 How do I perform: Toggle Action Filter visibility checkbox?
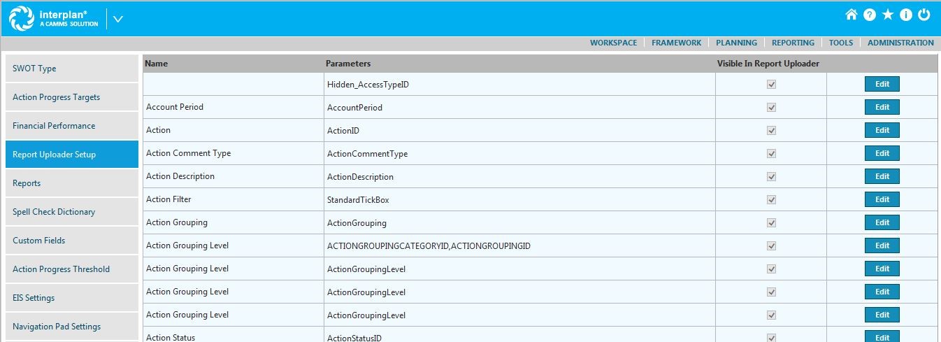coord(772,200)
